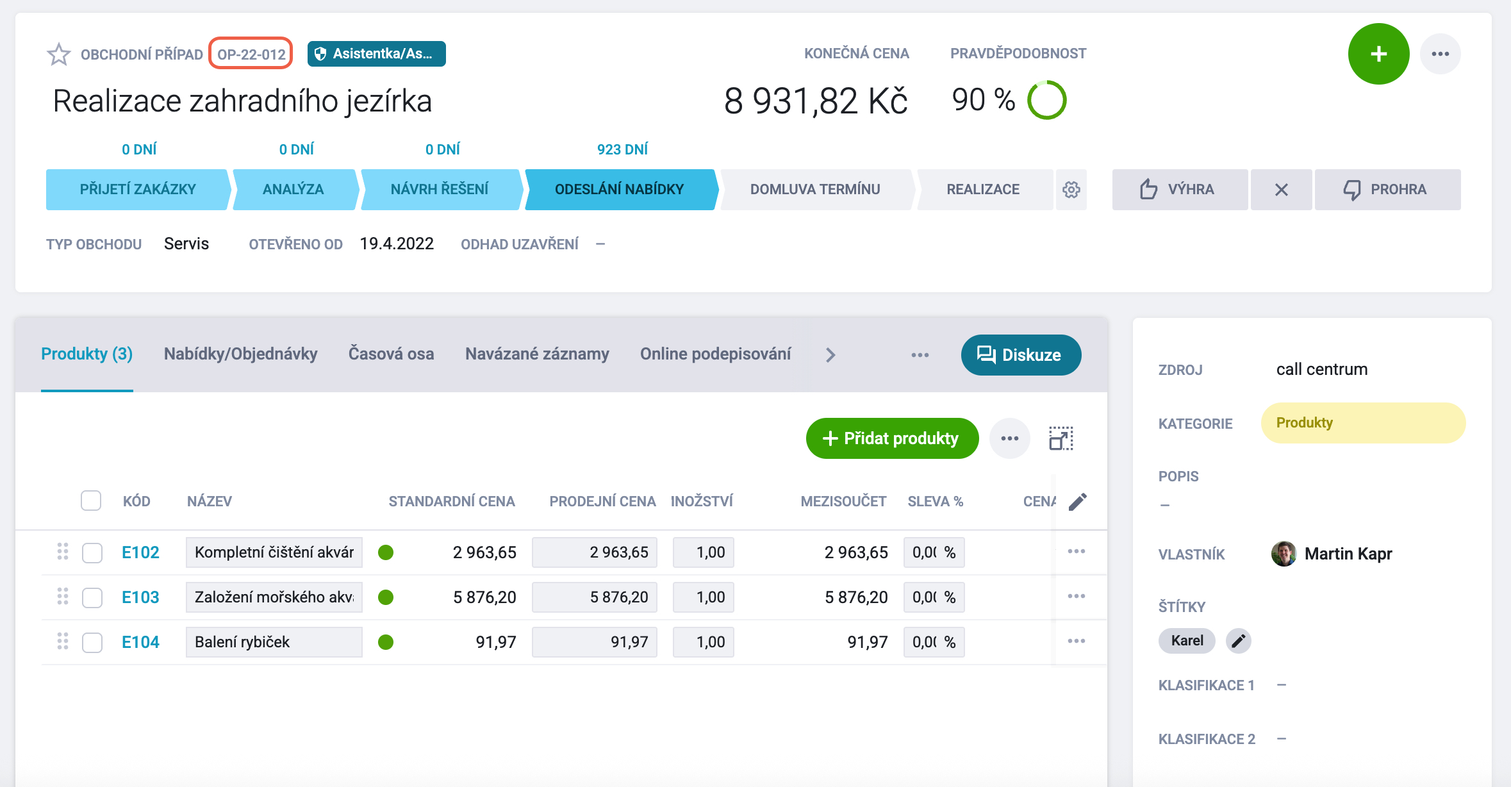The image size is (1511, 787).
Task: Show more tabs with right chevron
Action: point(830,355)
